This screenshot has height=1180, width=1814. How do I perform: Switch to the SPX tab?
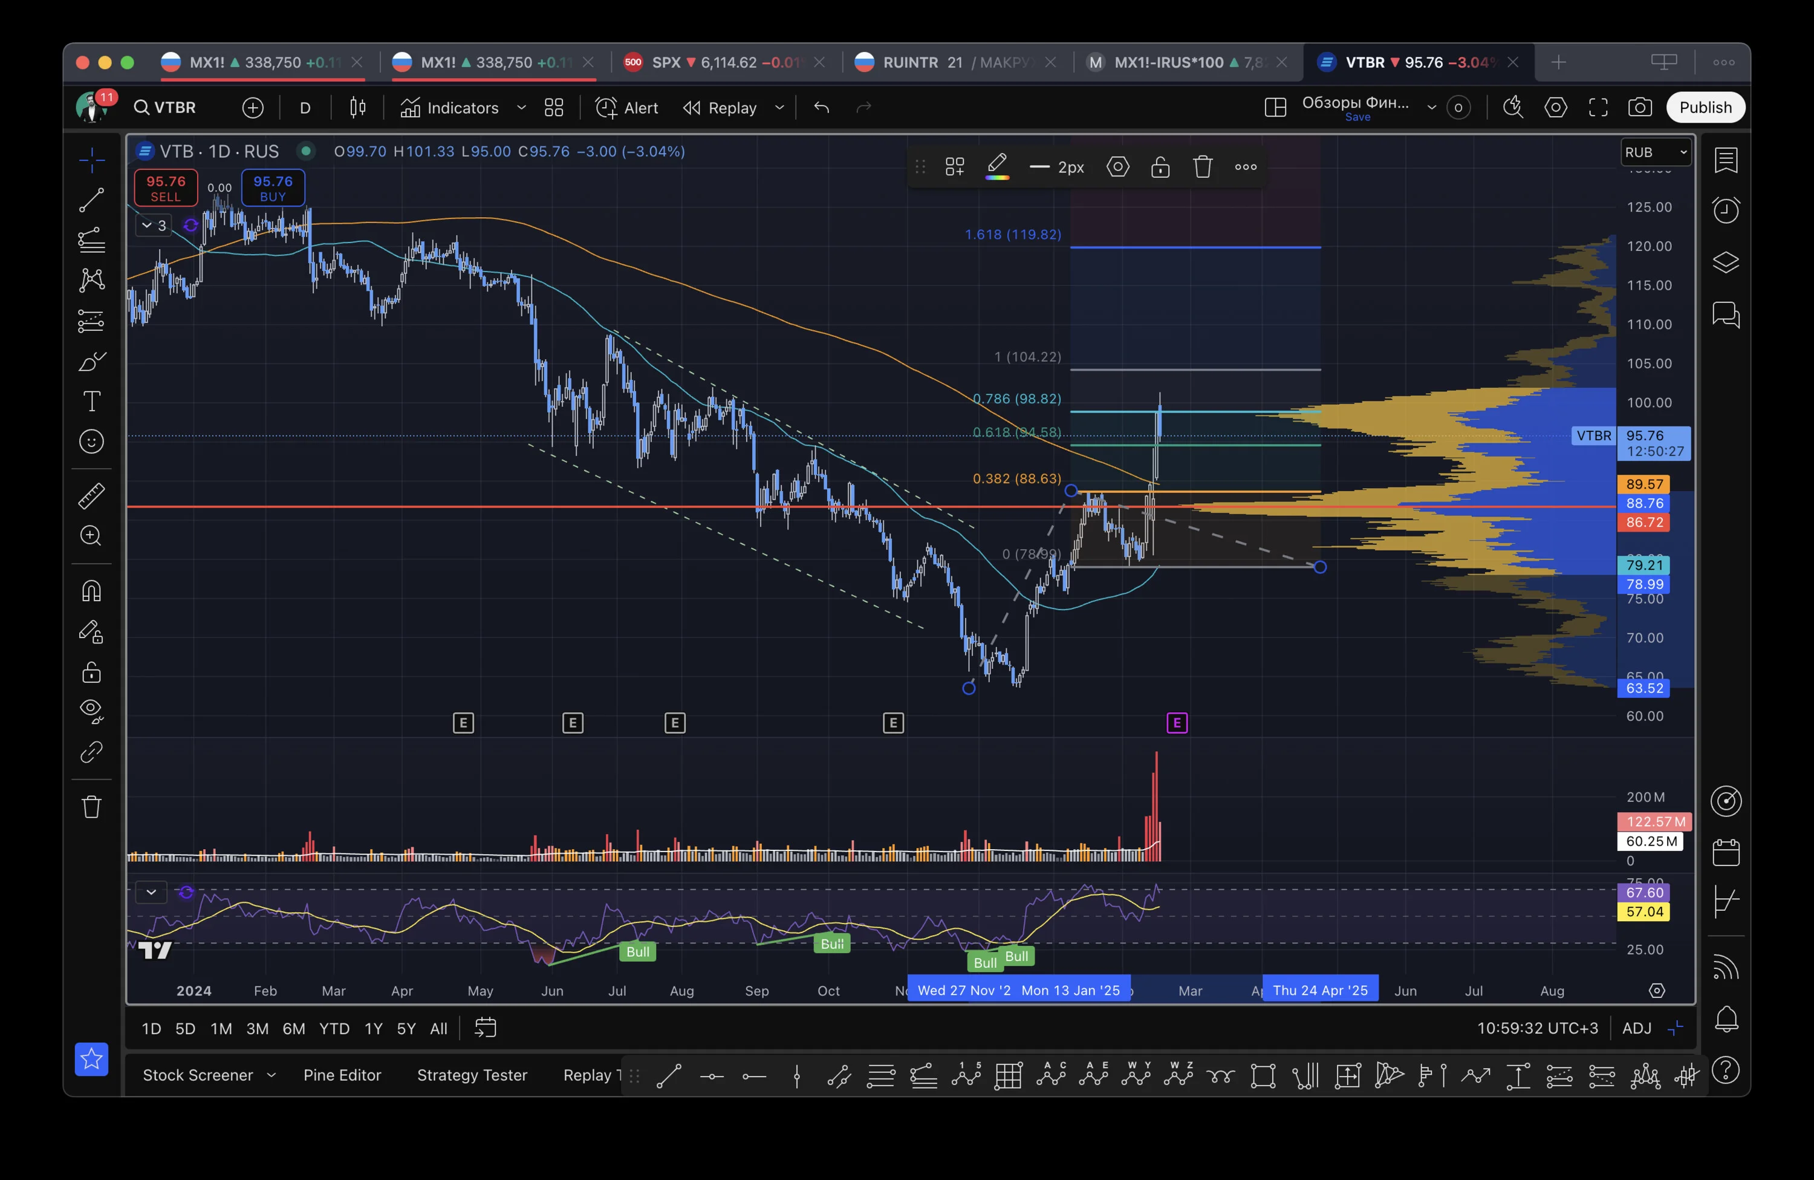[x=725, y=62]
